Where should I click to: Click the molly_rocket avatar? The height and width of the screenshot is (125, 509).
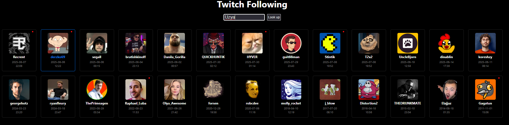pos(291,89)
